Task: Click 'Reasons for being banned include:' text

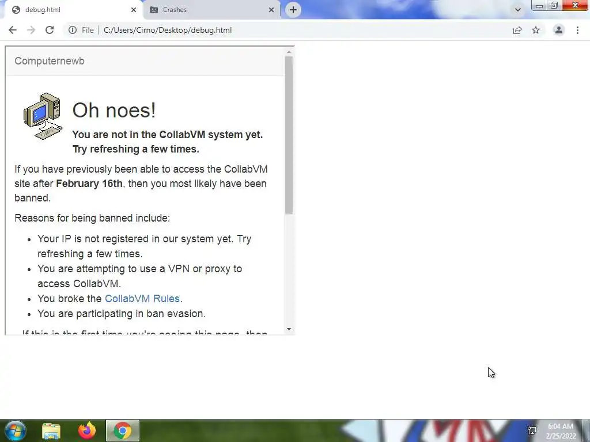Action: click(x=92, y=218)
